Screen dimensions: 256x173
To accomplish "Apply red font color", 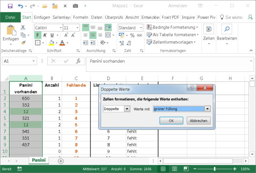I will 62,43.
